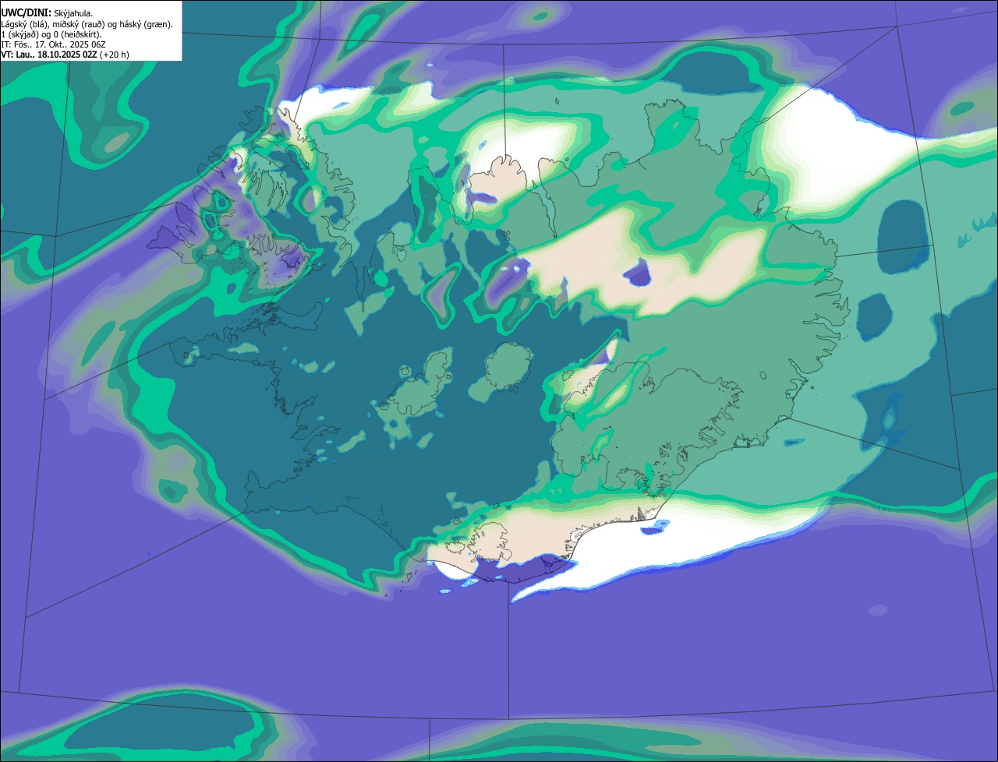Click the round green cloud patch over Hofsjökull
Screen dimensions: 998x762
(508, 366)
